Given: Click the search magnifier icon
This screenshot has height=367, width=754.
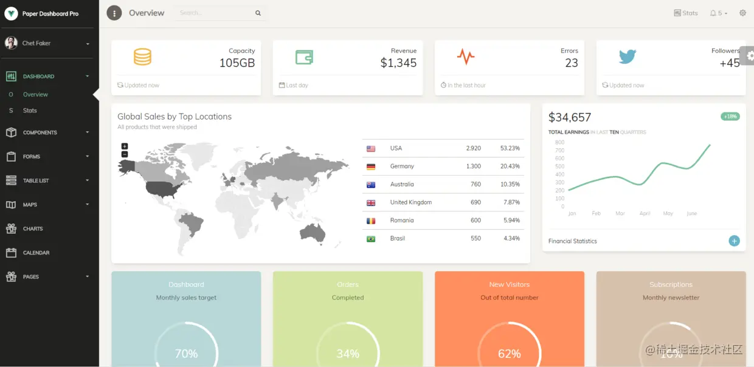Looking at the screenshot, I should click(x=258, y=13).
